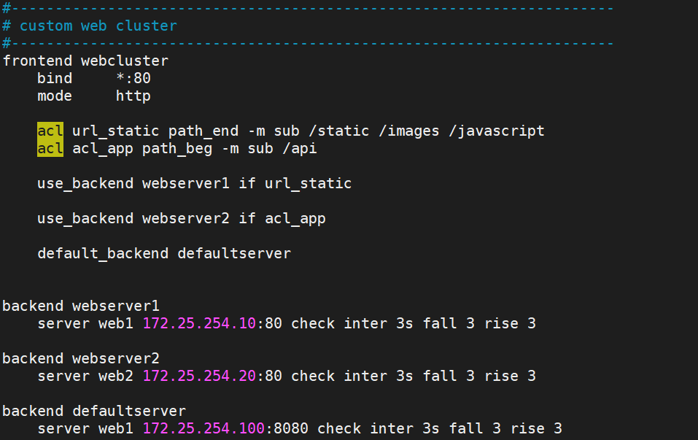Place cursor on 'bind *:80' line
The height and width of the screenshot is (440, 698).
94,78
